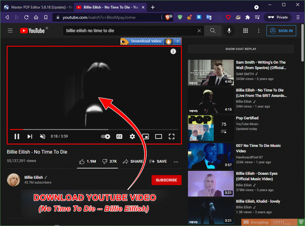Open Billie Eilish channel avatar
305x226 pixels.
pos(14,180)
